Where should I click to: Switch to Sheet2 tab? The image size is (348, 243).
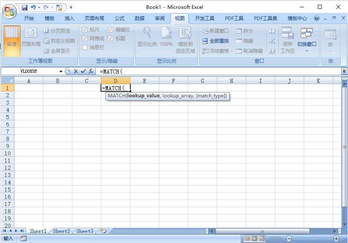point(62,231)
